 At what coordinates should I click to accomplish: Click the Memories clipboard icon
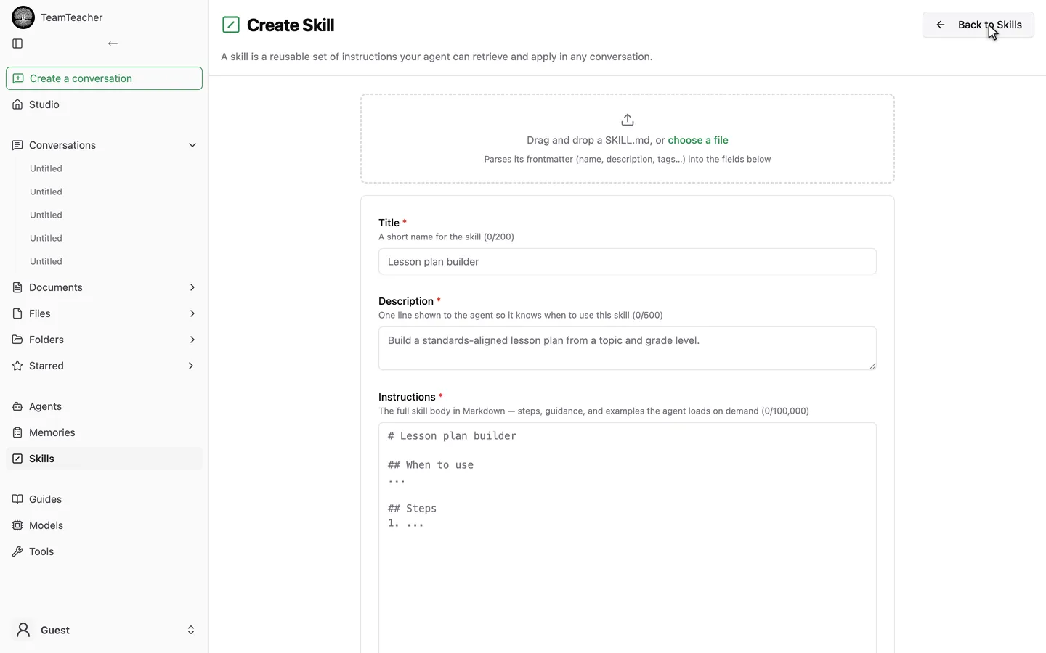click(x=17, y=432)
